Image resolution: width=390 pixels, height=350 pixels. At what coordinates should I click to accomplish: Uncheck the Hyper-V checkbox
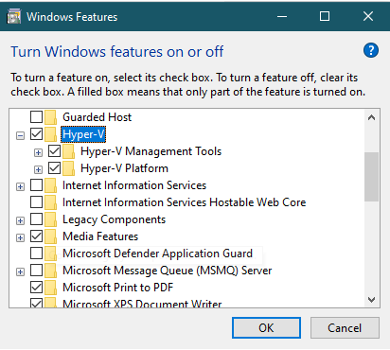pyautogui.click(x=37, y=134)
